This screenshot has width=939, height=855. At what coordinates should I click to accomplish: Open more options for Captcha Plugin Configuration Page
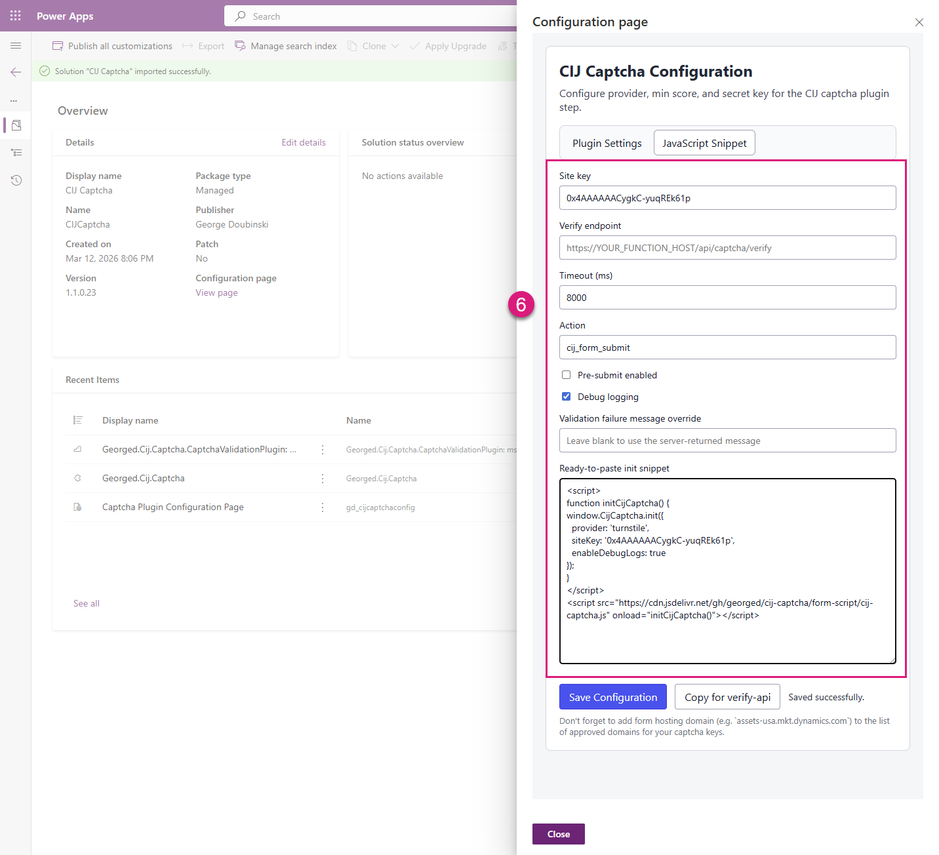pyautogui.click(x=322, y=507)
